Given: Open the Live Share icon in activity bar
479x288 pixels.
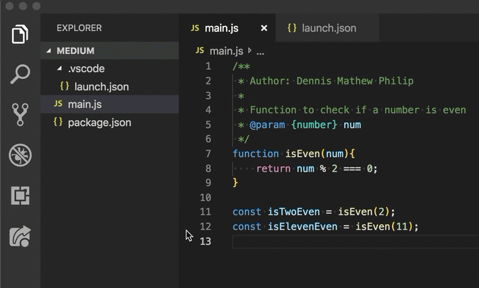Looking at the screenshot, I should [20, 236].
